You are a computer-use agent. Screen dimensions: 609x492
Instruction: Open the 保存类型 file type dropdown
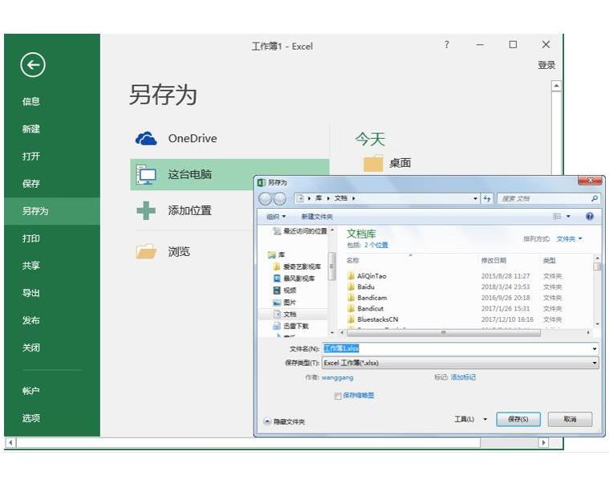coord(461,363)
